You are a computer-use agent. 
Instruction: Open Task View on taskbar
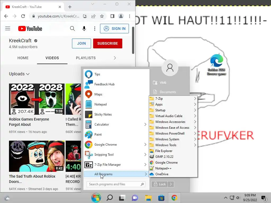pyautogui.click(x=122, y=198)
